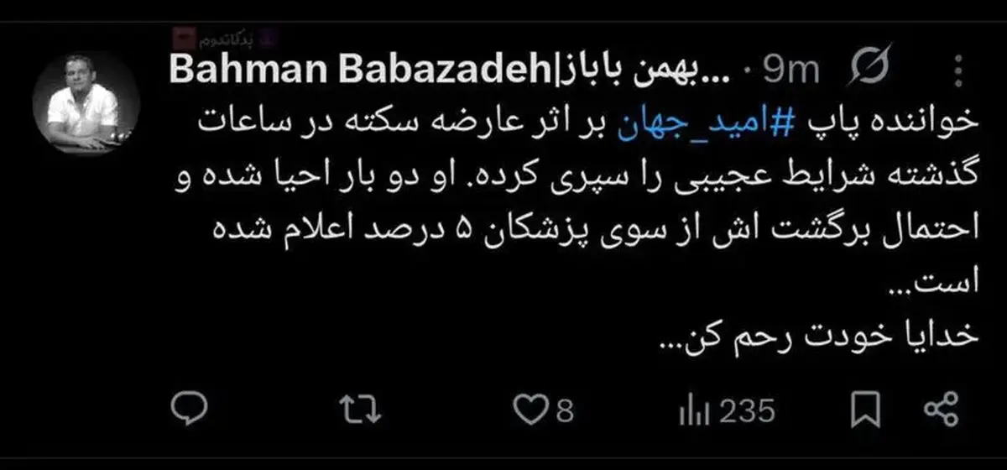Click the 235 views count
This screenshot has width=1007, height=470.
[x=747, y=411]
